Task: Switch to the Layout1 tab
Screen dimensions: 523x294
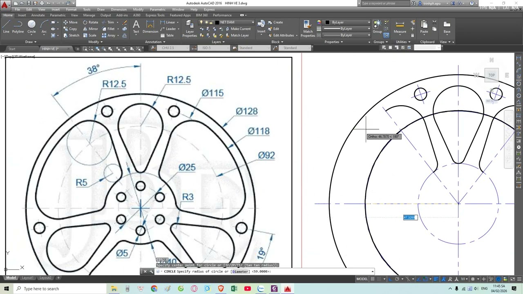Action: pos(27,278)
